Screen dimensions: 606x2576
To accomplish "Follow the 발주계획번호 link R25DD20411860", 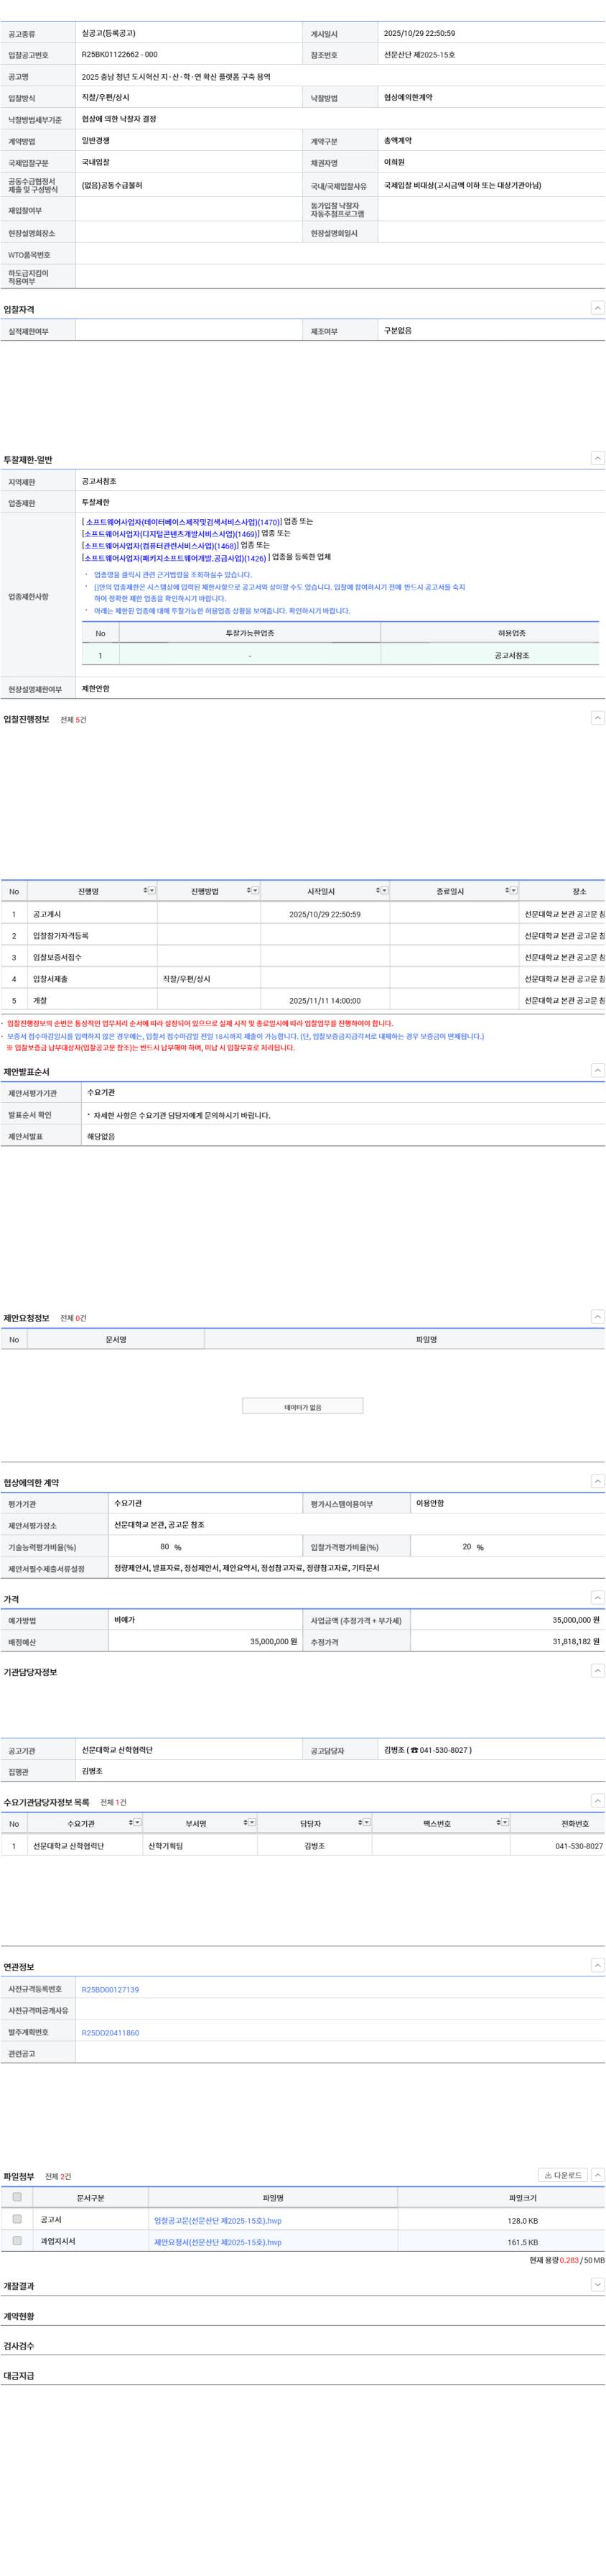I will pos(110,2033).
